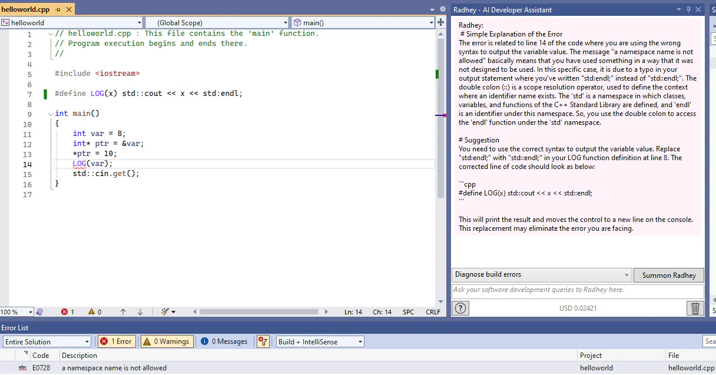
Task: Open the editor window settings gear
Action: coord(442,9)
